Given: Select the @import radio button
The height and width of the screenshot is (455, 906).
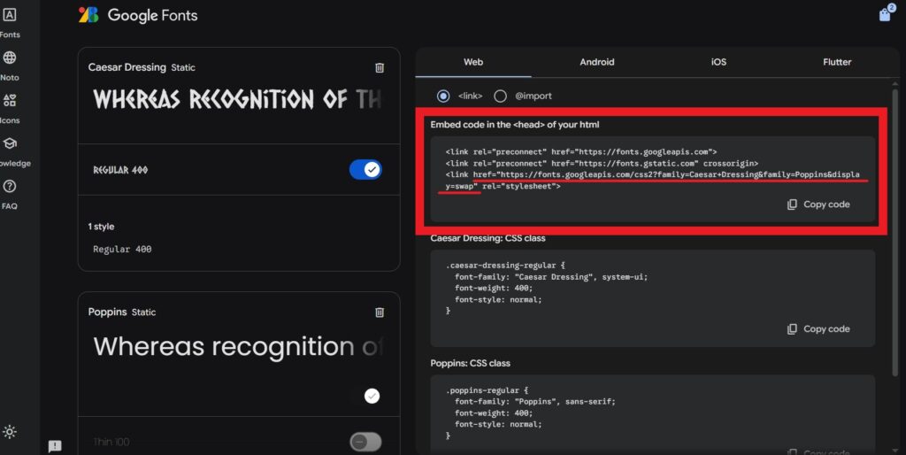Looking at the screenshot, I should [x=501, y=96].
